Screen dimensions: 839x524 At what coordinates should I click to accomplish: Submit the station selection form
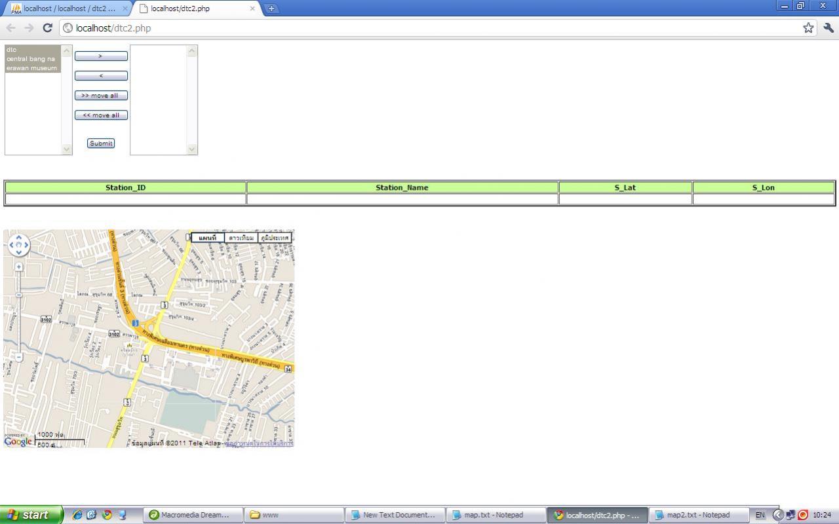tap(101, 143)
